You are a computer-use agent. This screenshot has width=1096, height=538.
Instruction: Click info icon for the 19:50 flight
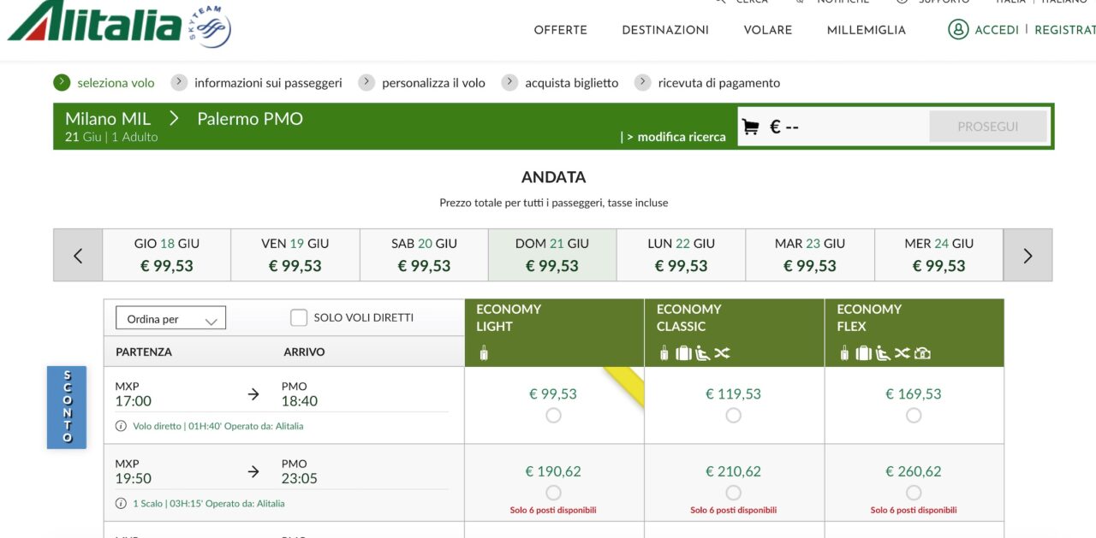coord(121,504)
